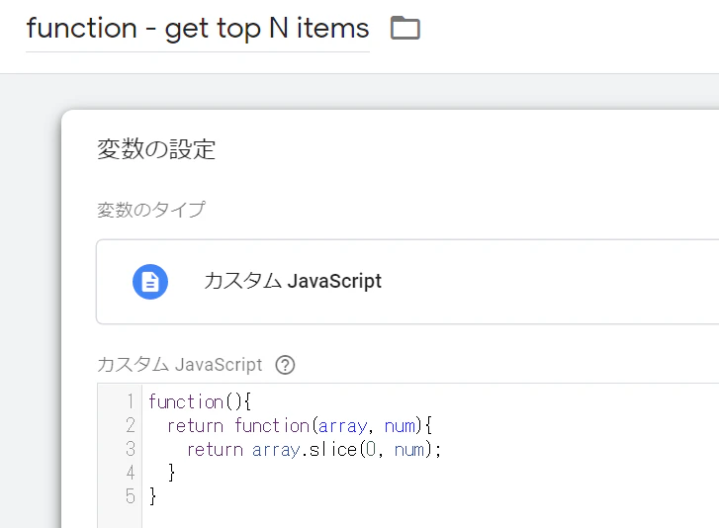Click the blue Custom JavaScript type icon
Screen dimensions: 719x528
point(150,282)
